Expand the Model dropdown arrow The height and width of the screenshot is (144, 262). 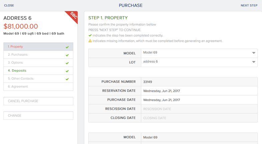[x=254, y=53]
